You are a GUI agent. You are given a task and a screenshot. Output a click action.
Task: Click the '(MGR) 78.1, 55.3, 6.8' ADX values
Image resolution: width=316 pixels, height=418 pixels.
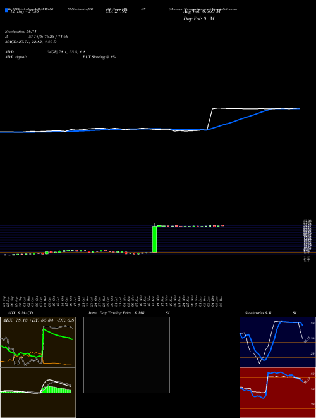click(66, 52)
